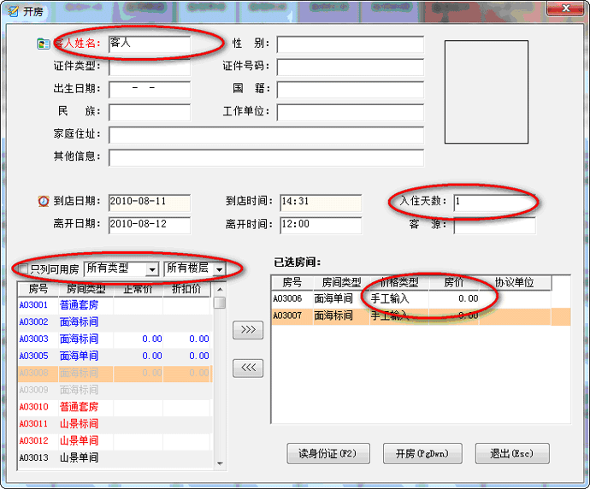590x489 pixels.
Task: Click the 工作单位 input field
Action: pos(351,112)
